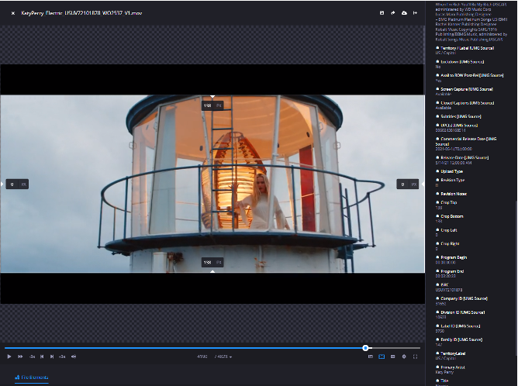Click the bottom crop handle triangle
Image resolution: width=518 pixels, height=386 pixels.
coord(212,271)
